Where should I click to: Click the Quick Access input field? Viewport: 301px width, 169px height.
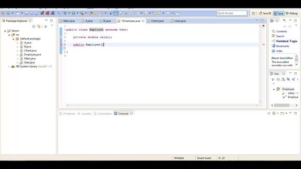pyautogui.click(x=232, y=13)
